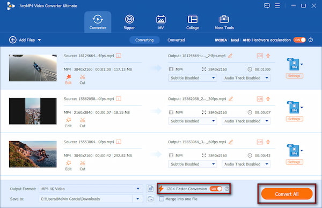Click metadata ID icon for 15562058 output

click(x=260, y=99)
